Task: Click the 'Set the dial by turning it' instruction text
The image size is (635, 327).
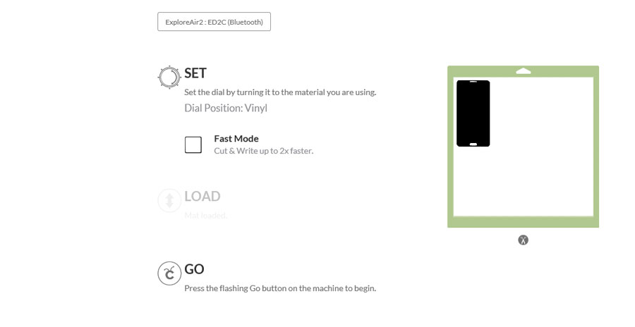Action: tap(280, 92)
